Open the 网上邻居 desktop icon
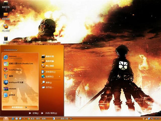The image size is (161, 121). 6,28
